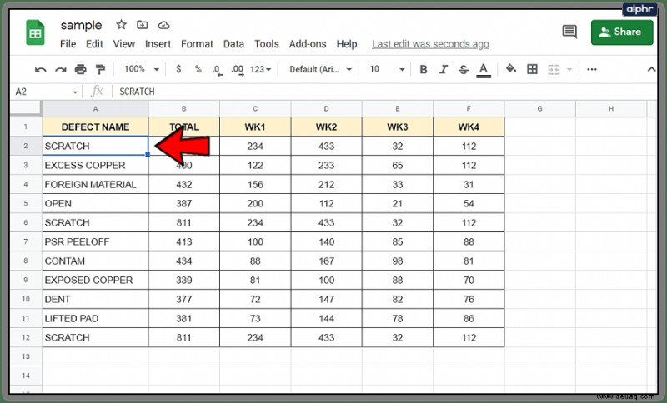Open the Google Sheets home icon
Viewport: 667px width, 403px height.
[35, 32]
